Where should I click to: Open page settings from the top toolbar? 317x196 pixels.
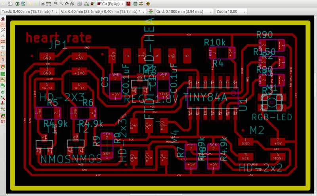tap(11, 4)
